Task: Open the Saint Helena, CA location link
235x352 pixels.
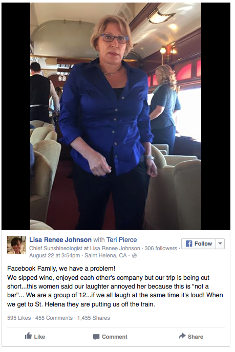Action: [x=105, y=255]
